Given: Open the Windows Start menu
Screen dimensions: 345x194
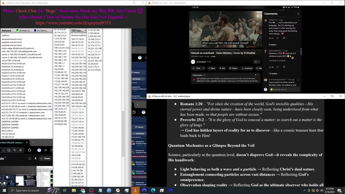Looking at the screenshot, I should (4, 190).
